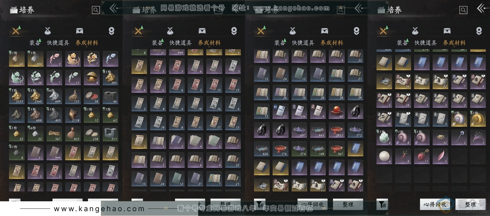This screenshot has height=216, width=490.
Task: Switch to 快捷道具 tab in the rightmost panel
Action: point(426,43)
